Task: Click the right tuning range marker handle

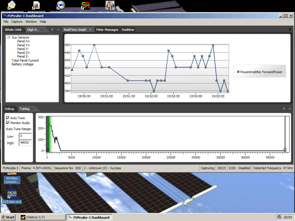Action: [285, 150]
